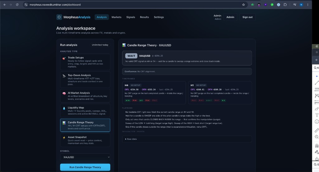Click playbook line starting 'Sweep of the LOW'
The image size is (319, 172).
[x=174, y=123]
